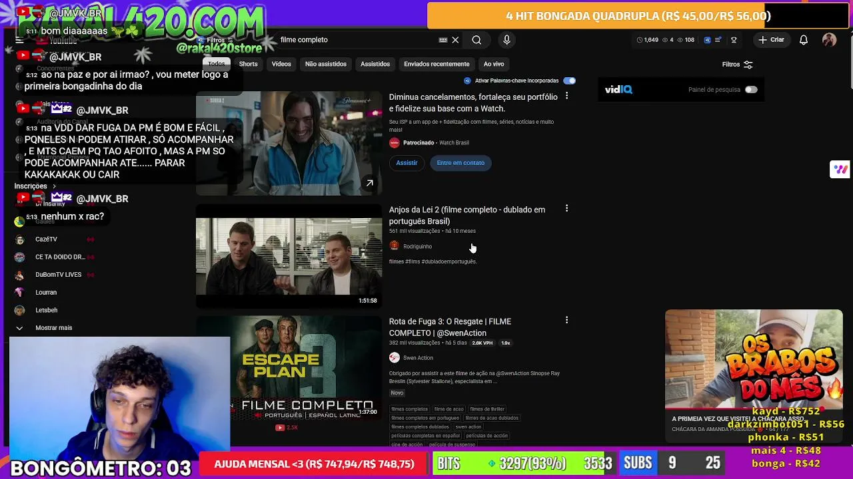Image resolution: width=853 pixels, height=479 pixels.
Task: Select the Não assistidos filter chip
Action: coord(326,64)
